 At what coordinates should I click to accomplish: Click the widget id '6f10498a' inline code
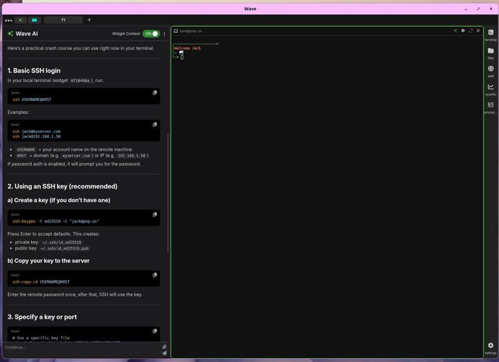80,81
